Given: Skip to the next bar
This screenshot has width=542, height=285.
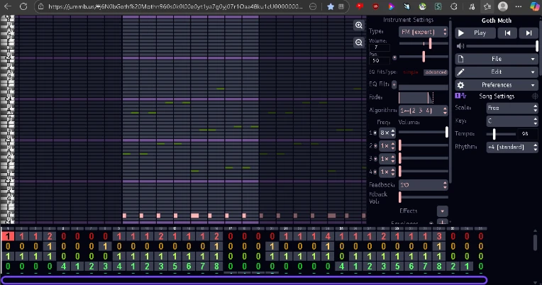Looking at the screenshot, I should 529,33.
